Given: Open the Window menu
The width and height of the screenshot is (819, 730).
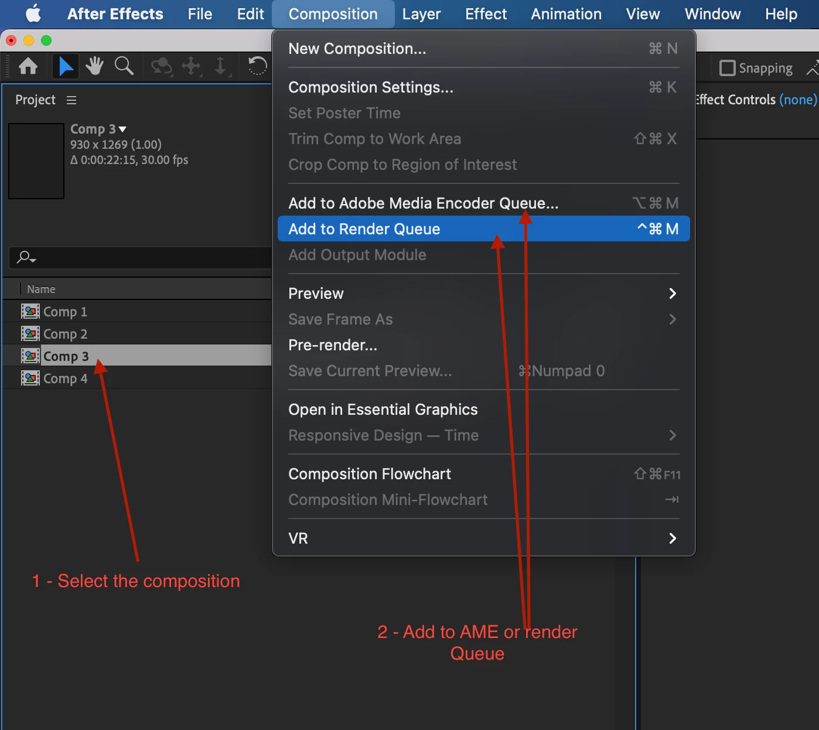Looking at the screenshot, I should tap(712, 14).
